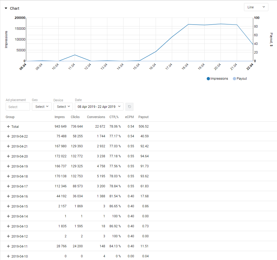The width and height of the screenshot is (277, 260).
Task: Sort by the CTR,% column header
Action: (x=114, y=117)
